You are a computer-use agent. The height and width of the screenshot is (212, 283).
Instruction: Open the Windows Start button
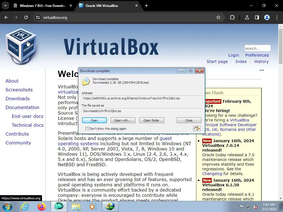pyautogui.click(x=7, y=206)
